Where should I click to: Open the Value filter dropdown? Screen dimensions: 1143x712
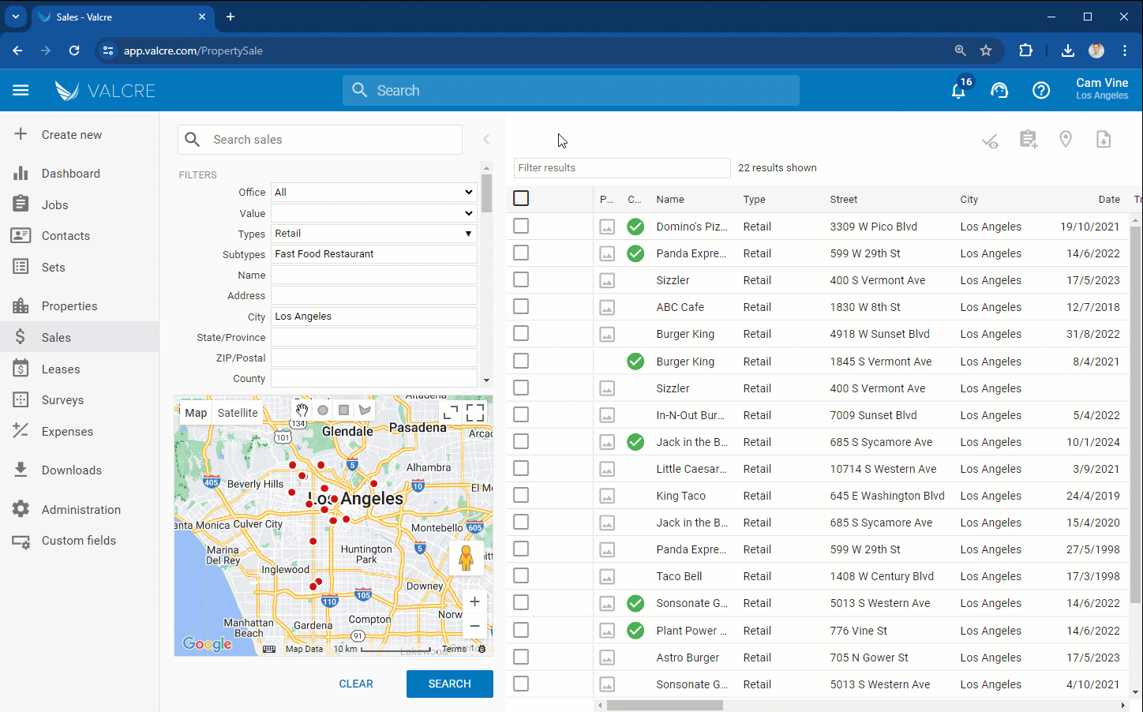point(374,213)
